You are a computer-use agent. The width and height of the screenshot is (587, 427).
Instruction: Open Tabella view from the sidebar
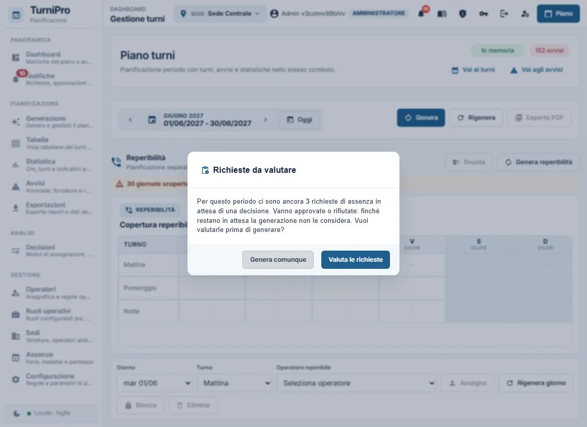(52, 143)
